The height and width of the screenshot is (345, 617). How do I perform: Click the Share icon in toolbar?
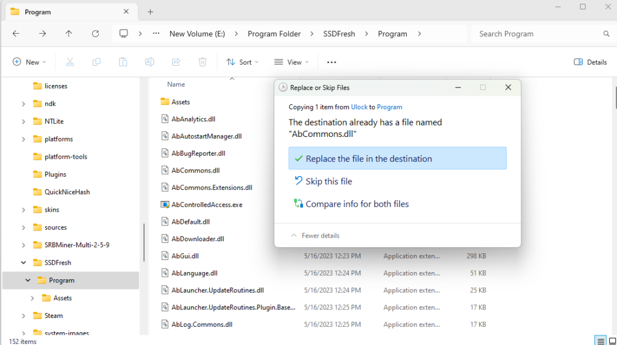tap(176, 62)
